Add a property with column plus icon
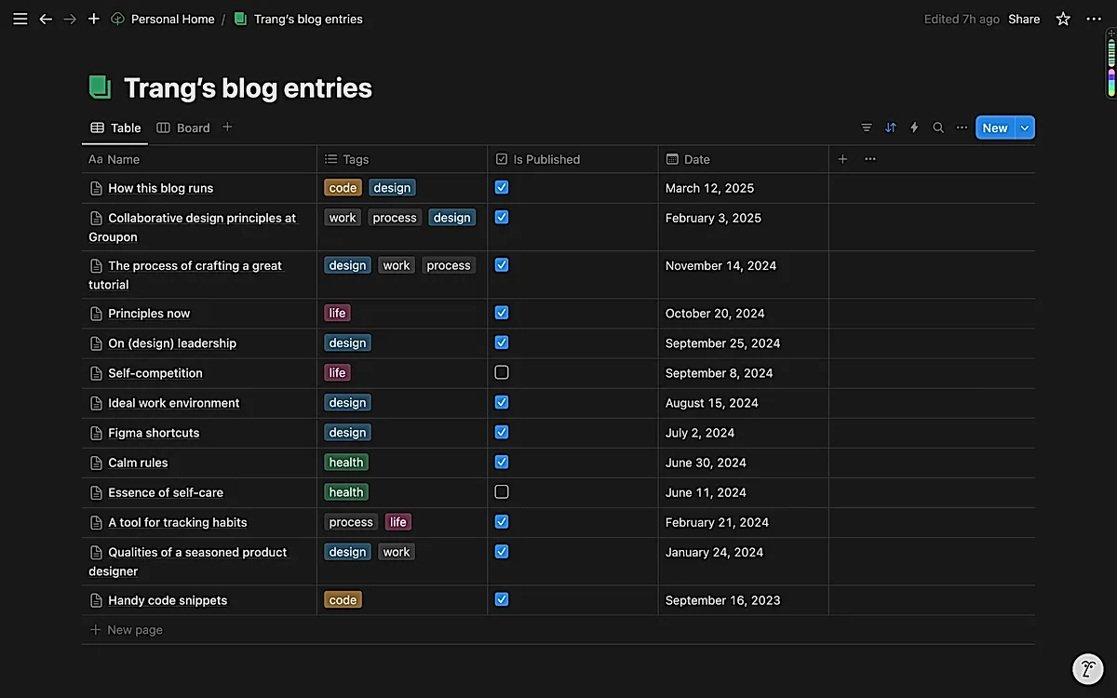The width and height of the screenshot is (1117, 698). tap(842, 159)
